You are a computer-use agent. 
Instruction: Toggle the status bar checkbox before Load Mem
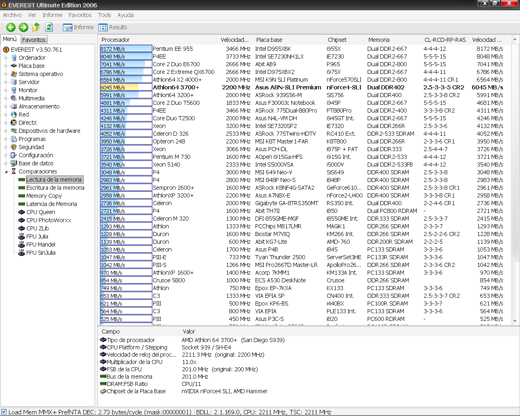[4, 412]
